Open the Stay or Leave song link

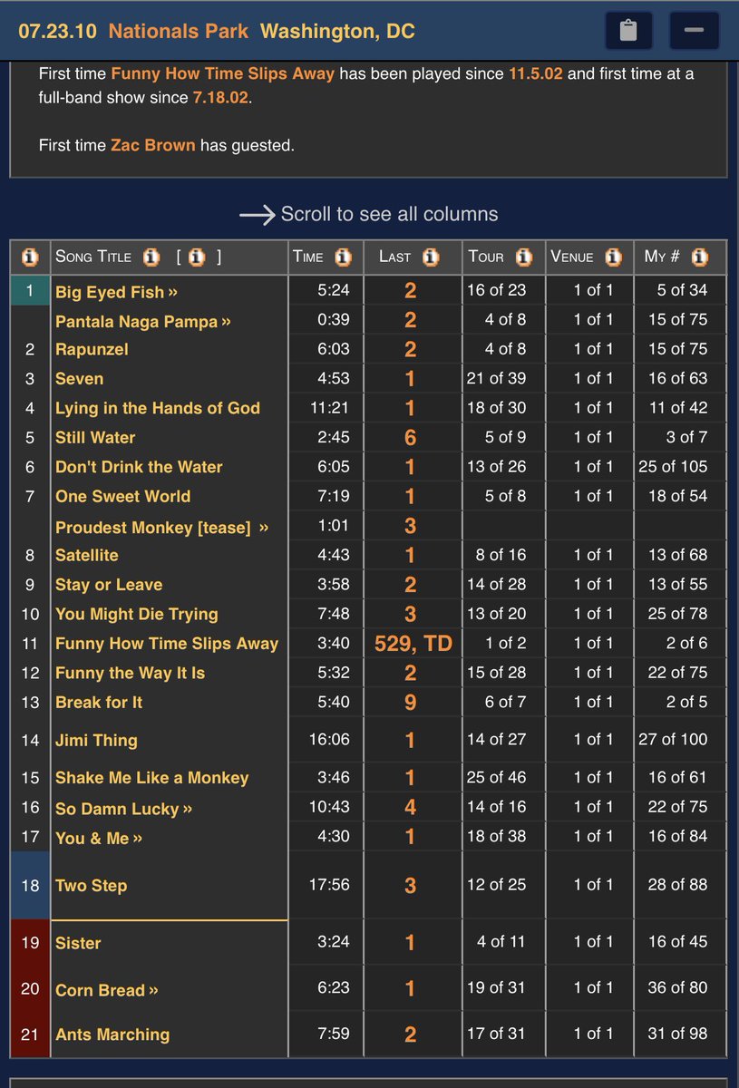click(x=109, y=585)
